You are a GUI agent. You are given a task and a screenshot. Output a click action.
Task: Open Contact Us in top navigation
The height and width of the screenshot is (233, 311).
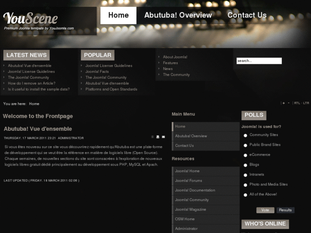pyautogui.click(x=247, y=15)
